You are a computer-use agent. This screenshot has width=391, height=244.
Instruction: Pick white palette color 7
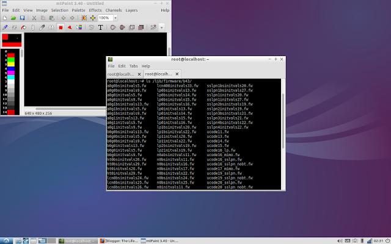click(x=11, y=82)
